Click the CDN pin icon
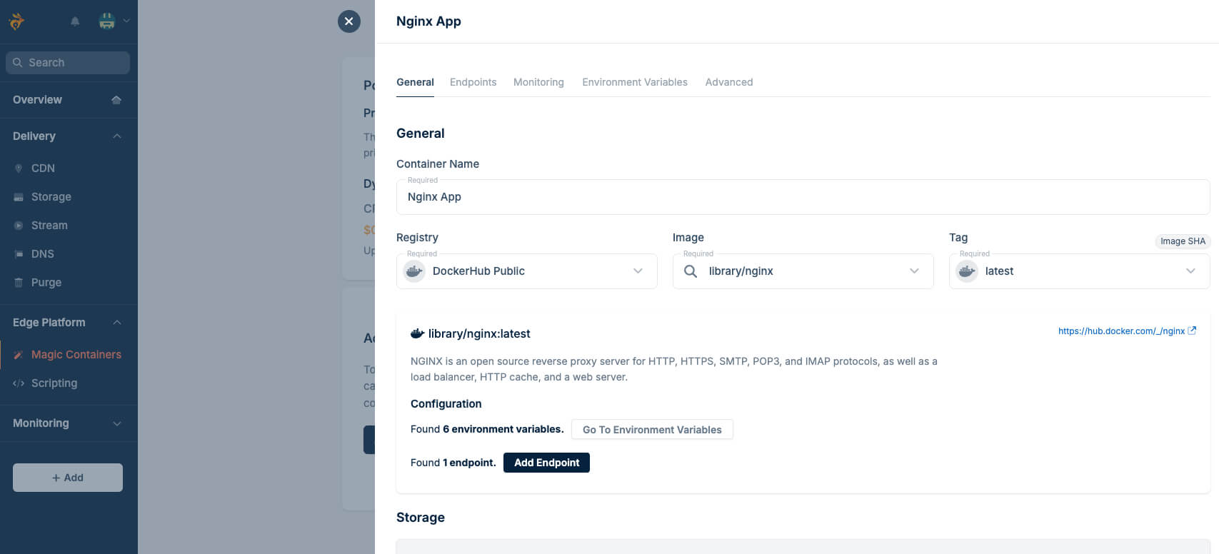The image size is (1219, 554). pos(19,168)
